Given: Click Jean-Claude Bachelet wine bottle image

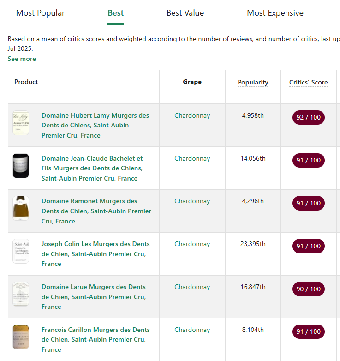Looking at the screenshot, I should [x=21, y=166].
